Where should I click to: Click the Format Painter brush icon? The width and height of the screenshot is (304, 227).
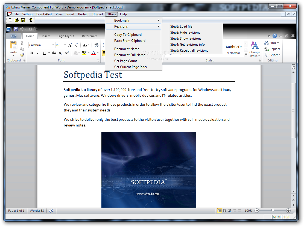[x=22, y=55]
